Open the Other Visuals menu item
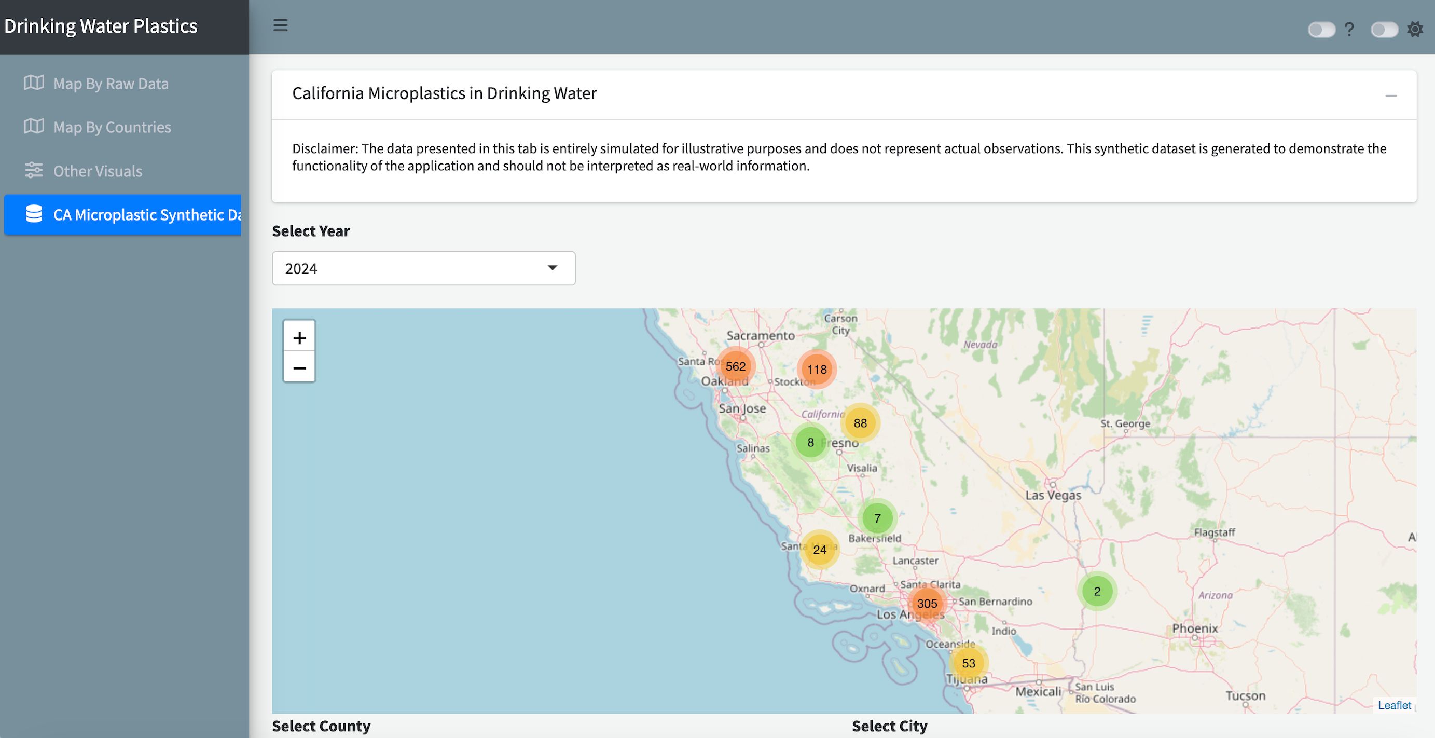 pyautogui.click(x=98, y=171)
